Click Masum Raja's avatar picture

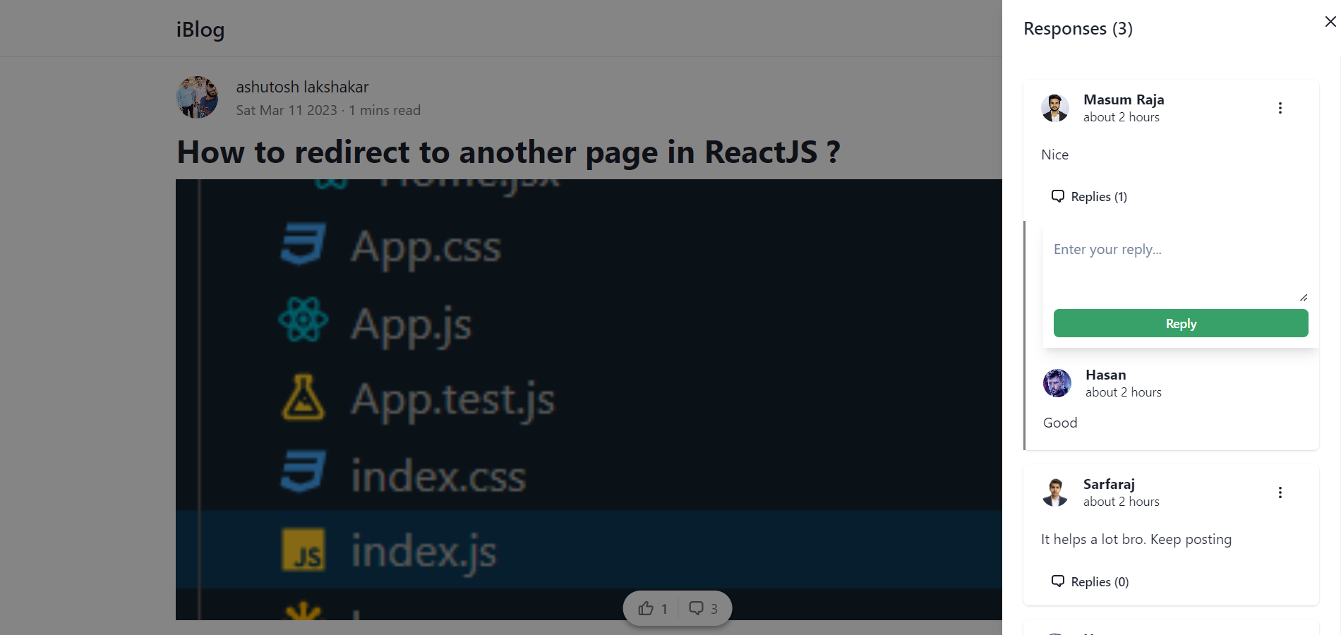point(1055,108)
